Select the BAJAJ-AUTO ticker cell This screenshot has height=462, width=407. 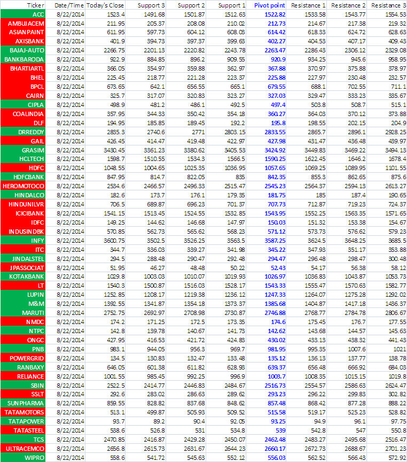tap(23, 50)
